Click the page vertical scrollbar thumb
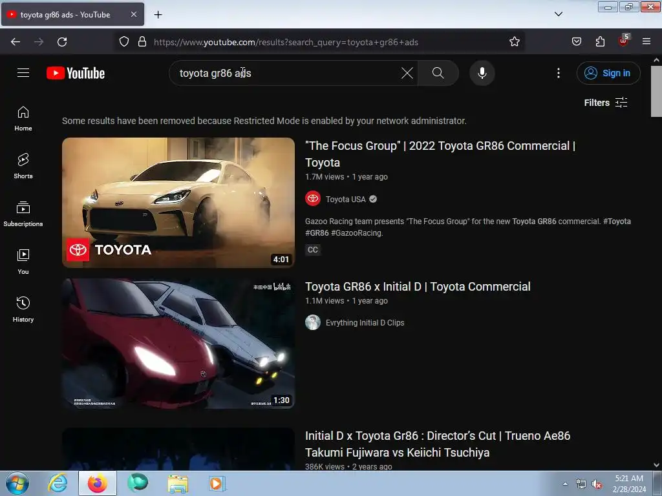The height and width of the screenshot is (496, 662). coord(656,91)
